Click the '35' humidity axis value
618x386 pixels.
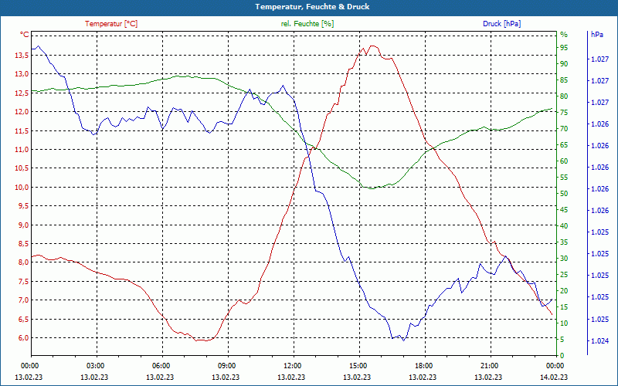(564, 242)
